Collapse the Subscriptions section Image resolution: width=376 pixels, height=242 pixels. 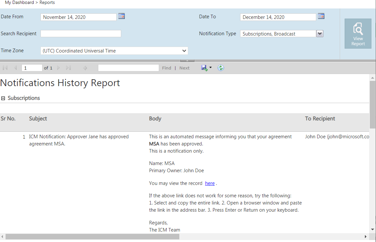[3, 98]
